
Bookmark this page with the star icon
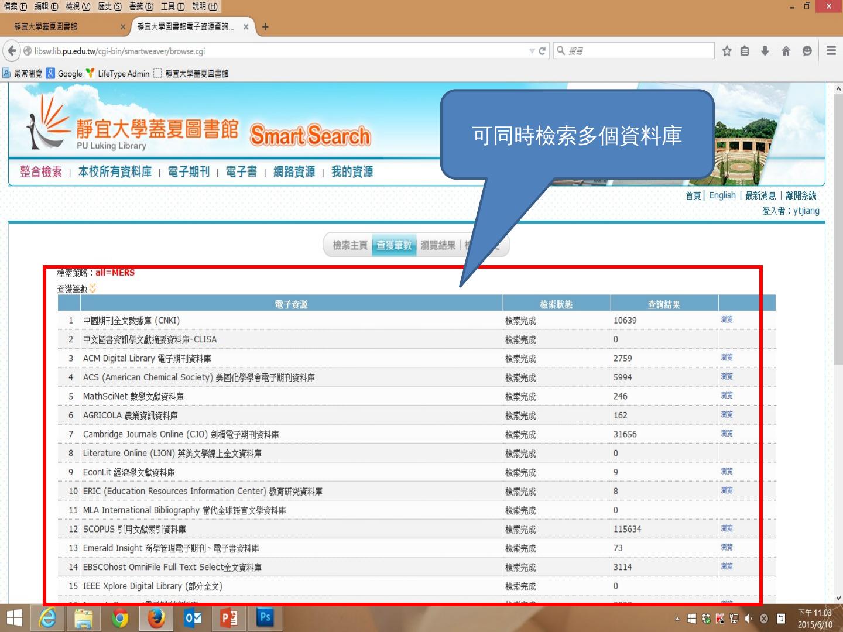point(727,51)
